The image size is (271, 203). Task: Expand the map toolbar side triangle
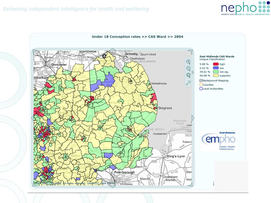(x=193, y=72)
